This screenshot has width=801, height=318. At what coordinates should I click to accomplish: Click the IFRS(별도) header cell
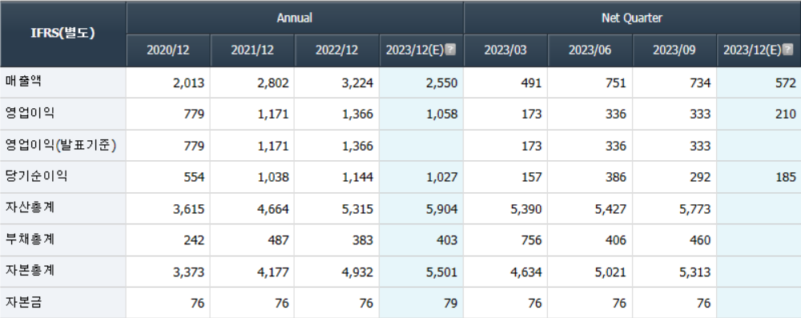tap(62, 34)
